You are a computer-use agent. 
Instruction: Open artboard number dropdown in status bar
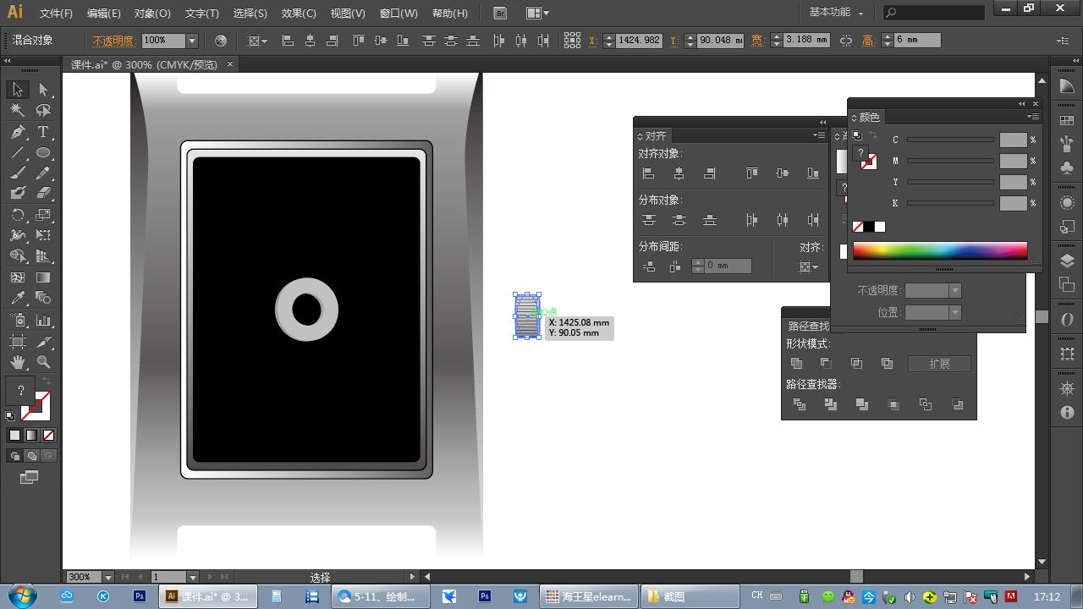(193, 577)
